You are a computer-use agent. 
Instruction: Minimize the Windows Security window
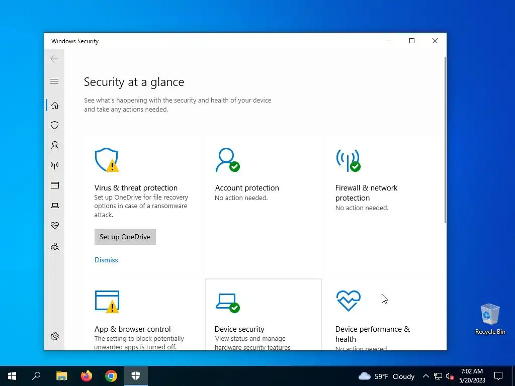tap(389, 41)
